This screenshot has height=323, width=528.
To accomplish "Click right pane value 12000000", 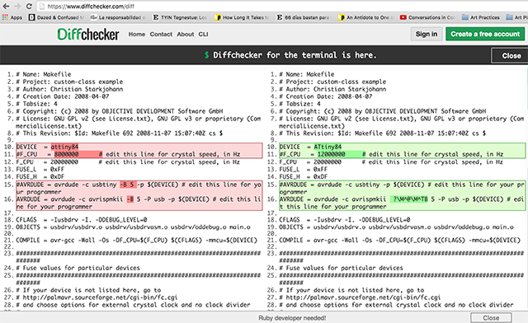I will [x=332, y=154].
